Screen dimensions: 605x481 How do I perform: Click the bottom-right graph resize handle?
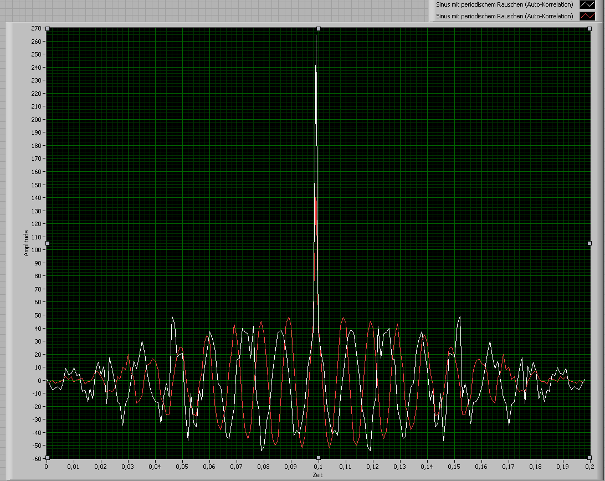click(589, 458)
